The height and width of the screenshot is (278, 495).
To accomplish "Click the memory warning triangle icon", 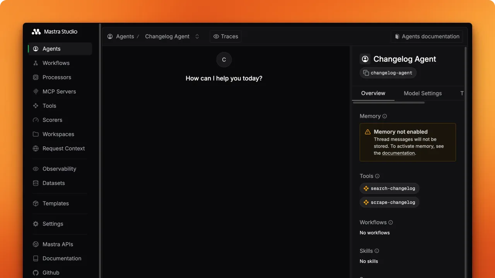I will click(368, 132).
